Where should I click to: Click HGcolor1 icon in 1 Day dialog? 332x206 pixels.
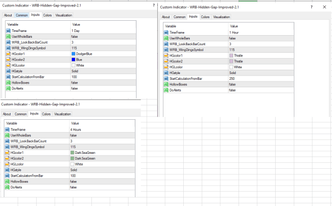pyautogui.click(x=8, y=54)
